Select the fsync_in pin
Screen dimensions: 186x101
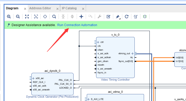pos(102,73)
